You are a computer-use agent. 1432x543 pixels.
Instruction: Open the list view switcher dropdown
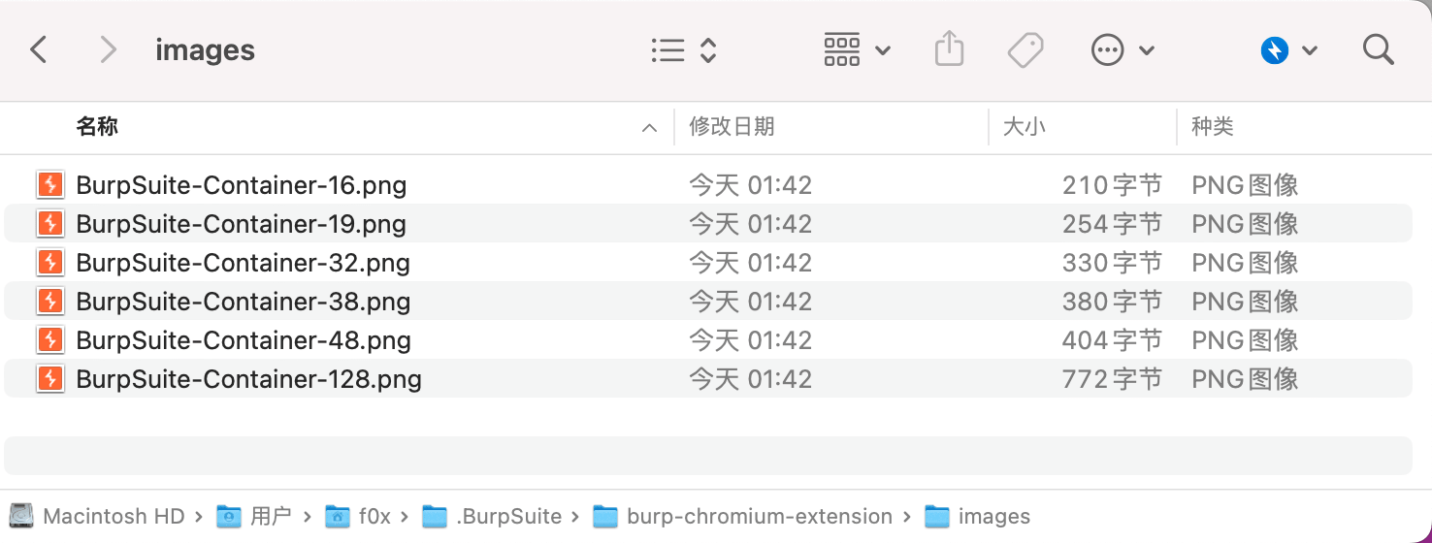(684, 49)
